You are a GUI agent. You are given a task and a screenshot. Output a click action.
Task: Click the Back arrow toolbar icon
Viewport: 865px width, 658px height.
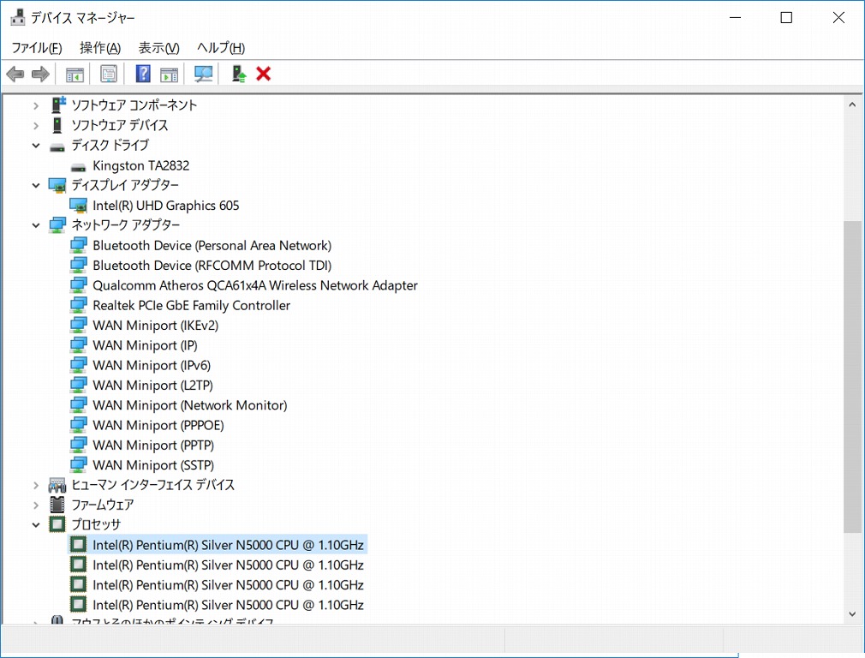(15, 74)
